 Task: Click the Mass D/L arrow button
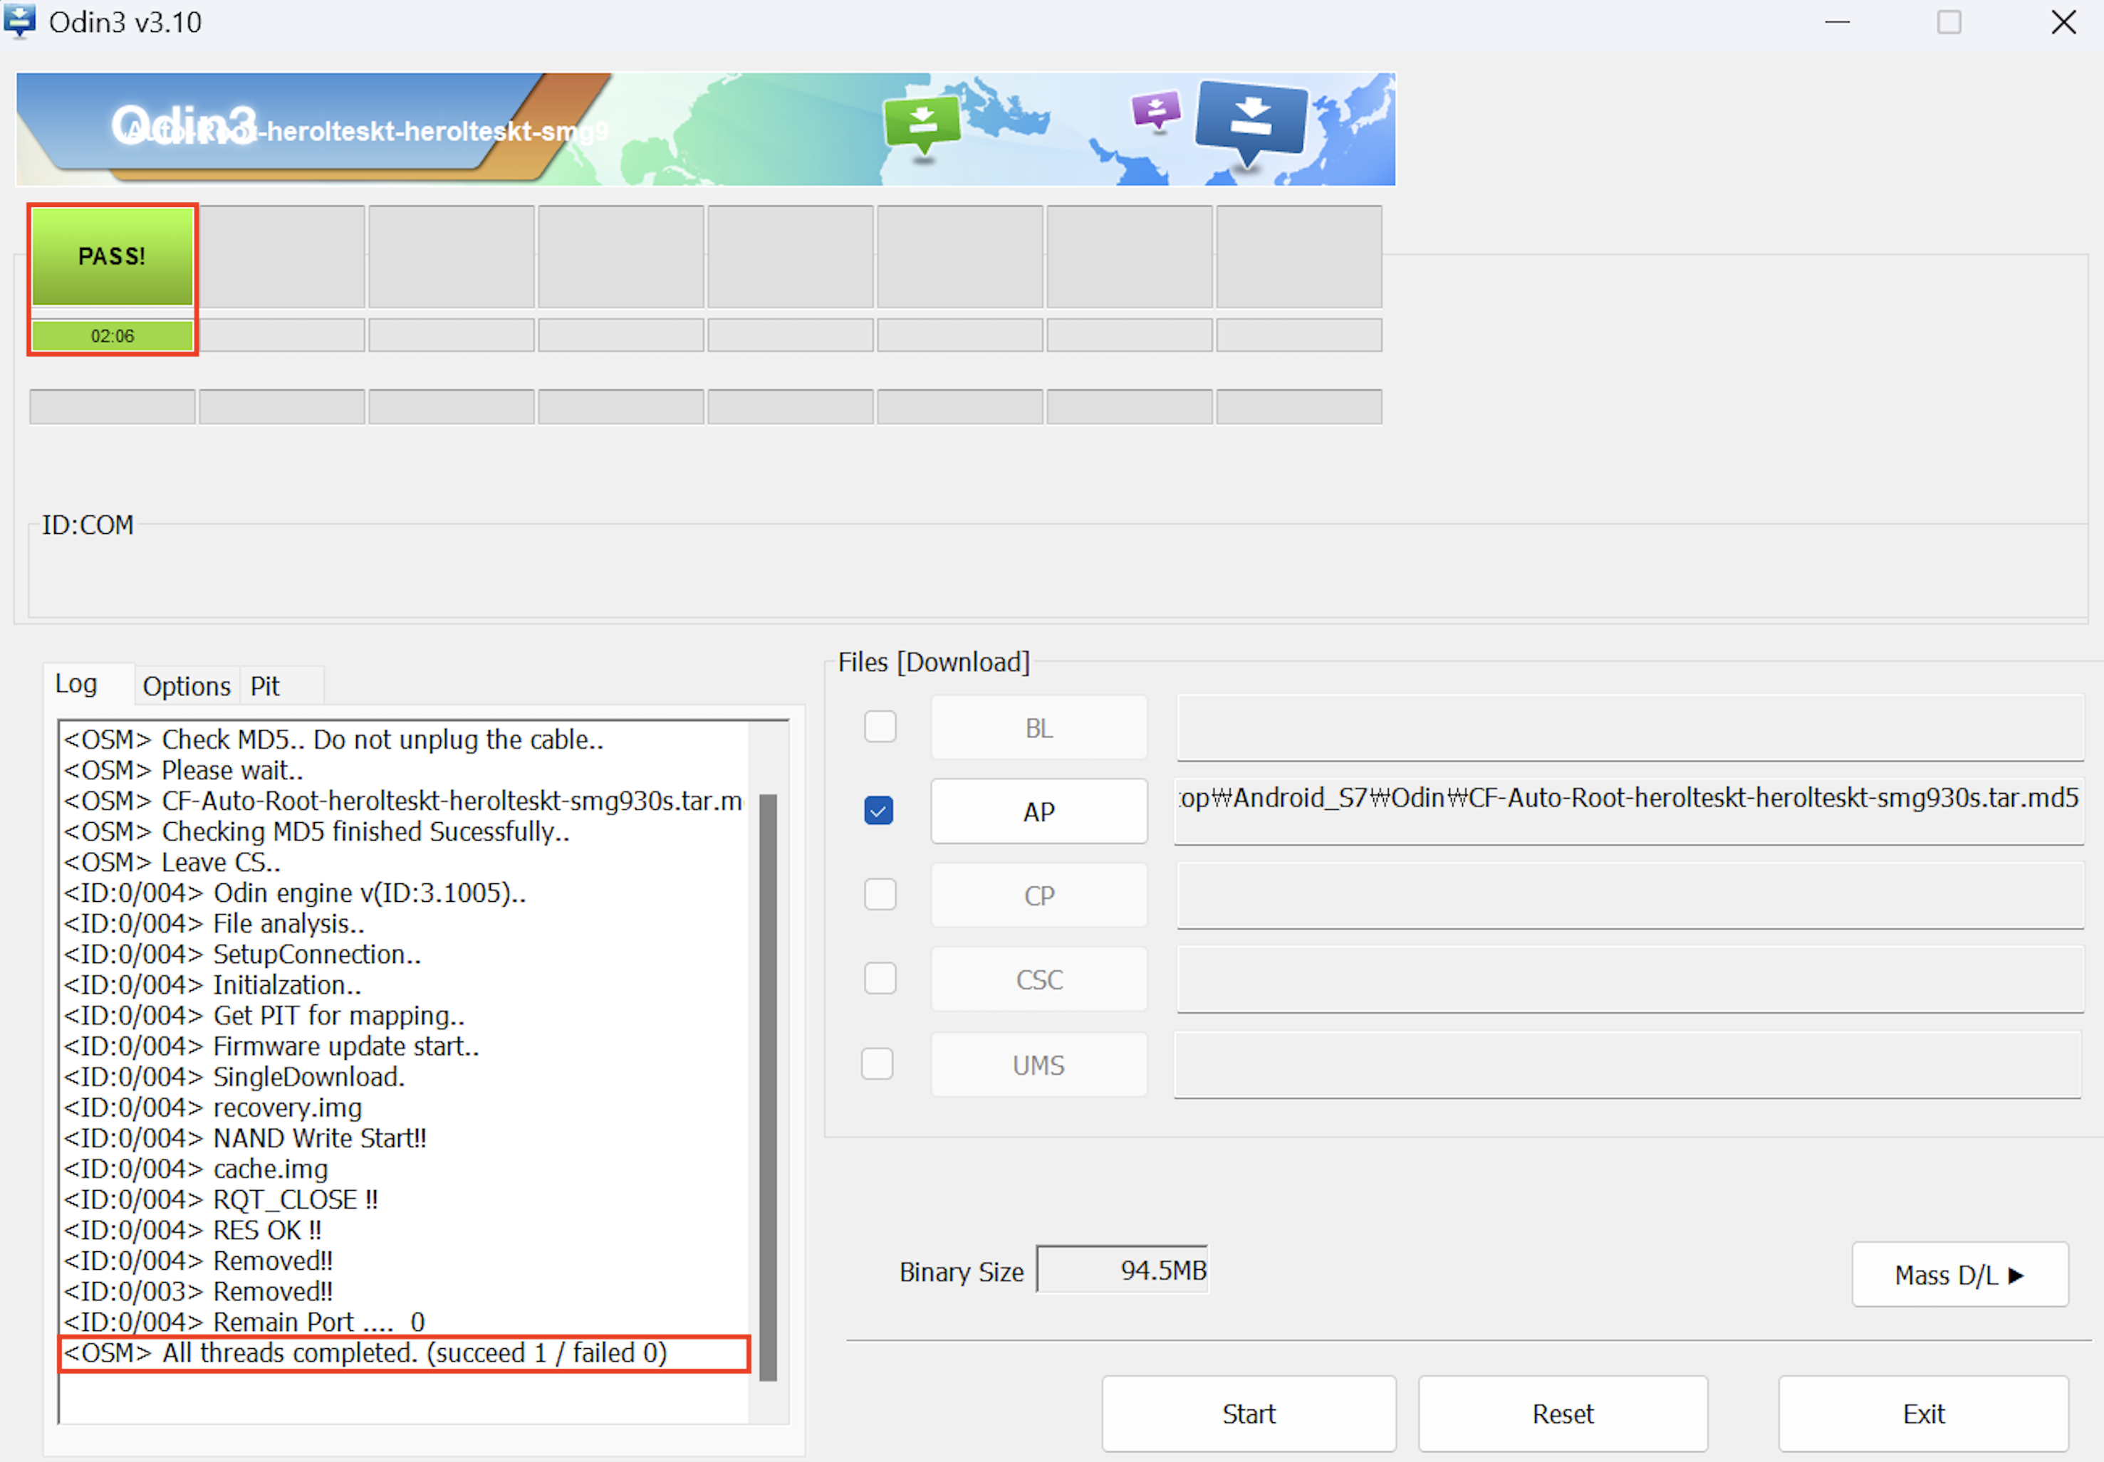click(1959, 1274)
